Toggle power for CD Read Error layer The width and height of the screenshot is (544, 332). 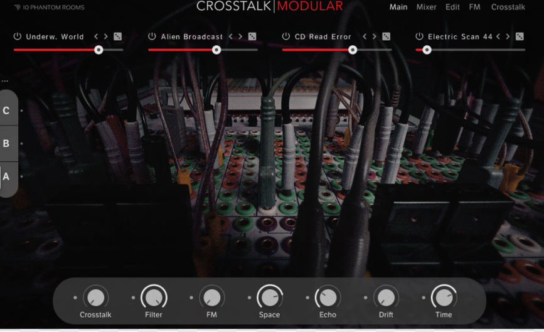click(x=286, y=36)
